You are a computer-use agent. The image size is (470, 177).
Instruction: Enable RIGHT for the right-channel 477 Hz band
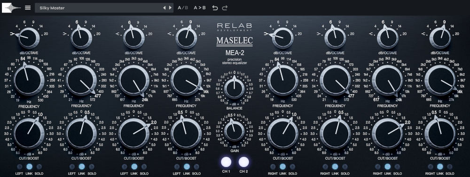[x=325, y=167]
